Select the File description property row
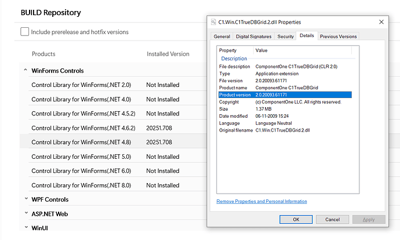This screenshot has width=400, height=240. pos(285,66)
